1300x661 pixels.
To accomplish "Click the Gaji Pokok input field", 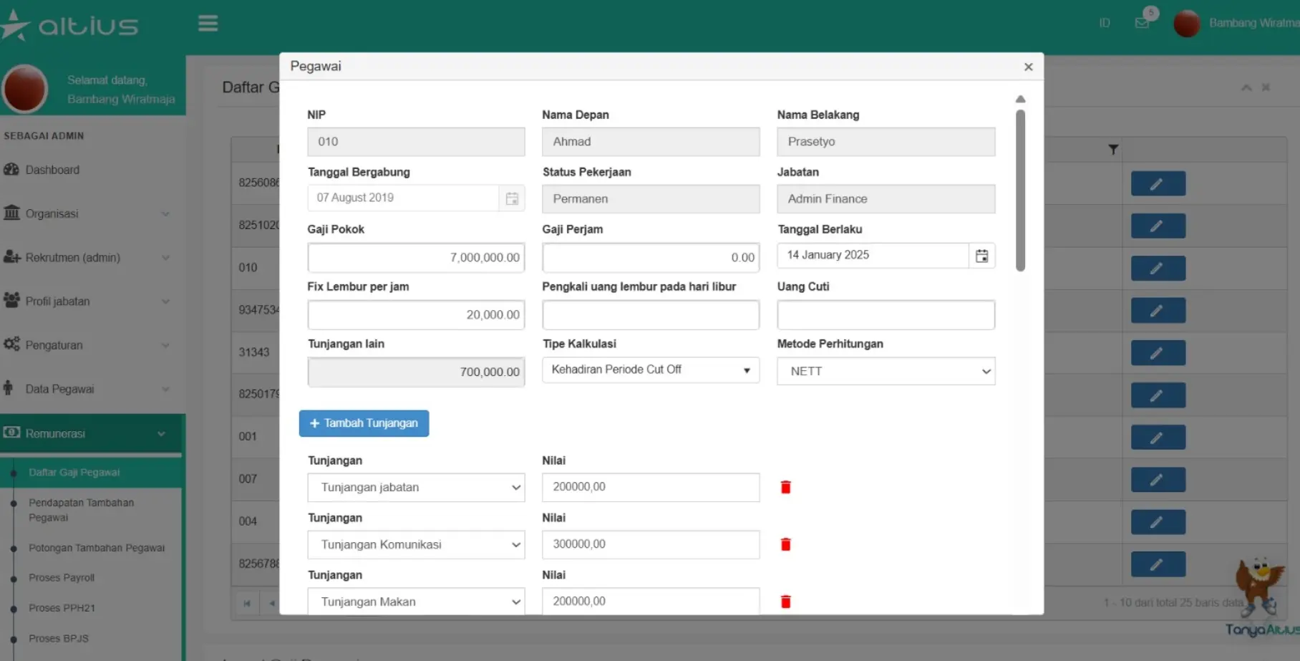I will (x=416, y=257).
